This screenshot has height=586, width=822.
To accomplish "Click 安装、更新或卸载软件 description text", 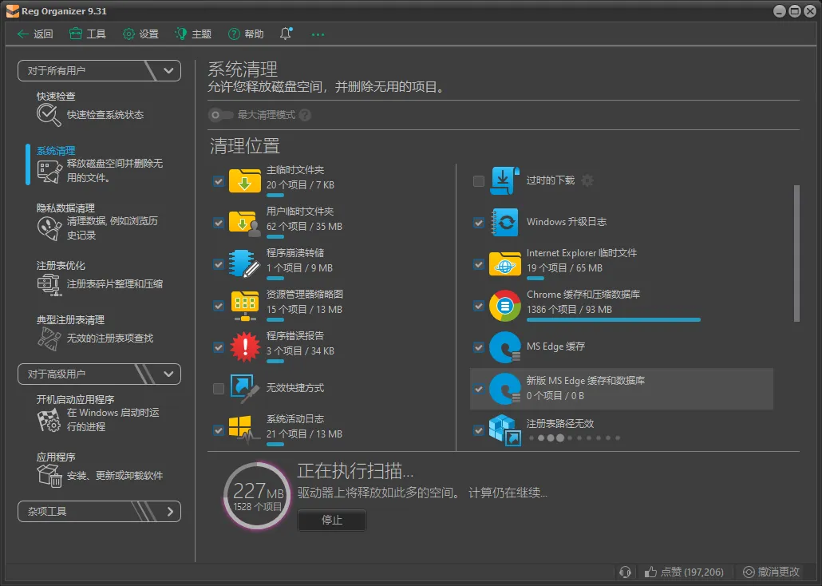I will (115, 476).
